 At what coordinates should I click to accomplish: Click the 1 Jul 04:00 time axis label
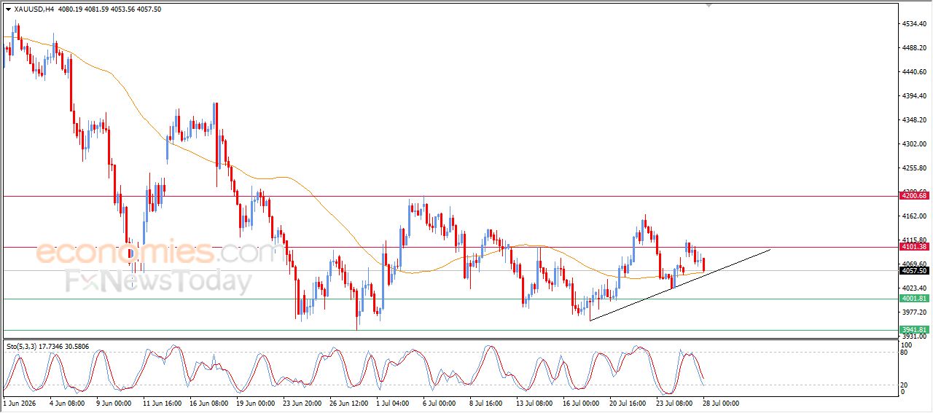[x=393, y=402]
